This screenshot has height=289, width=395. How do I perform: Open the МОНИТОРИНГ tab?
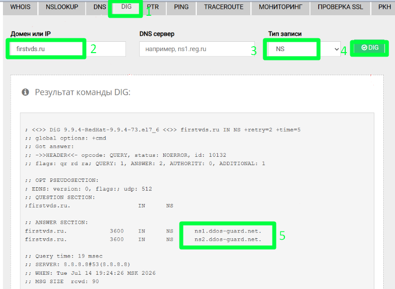click(x=280, y=7)
